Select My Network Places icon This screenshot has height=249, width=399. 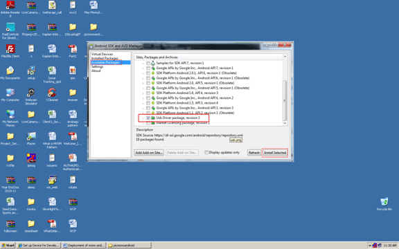point(10,114)
